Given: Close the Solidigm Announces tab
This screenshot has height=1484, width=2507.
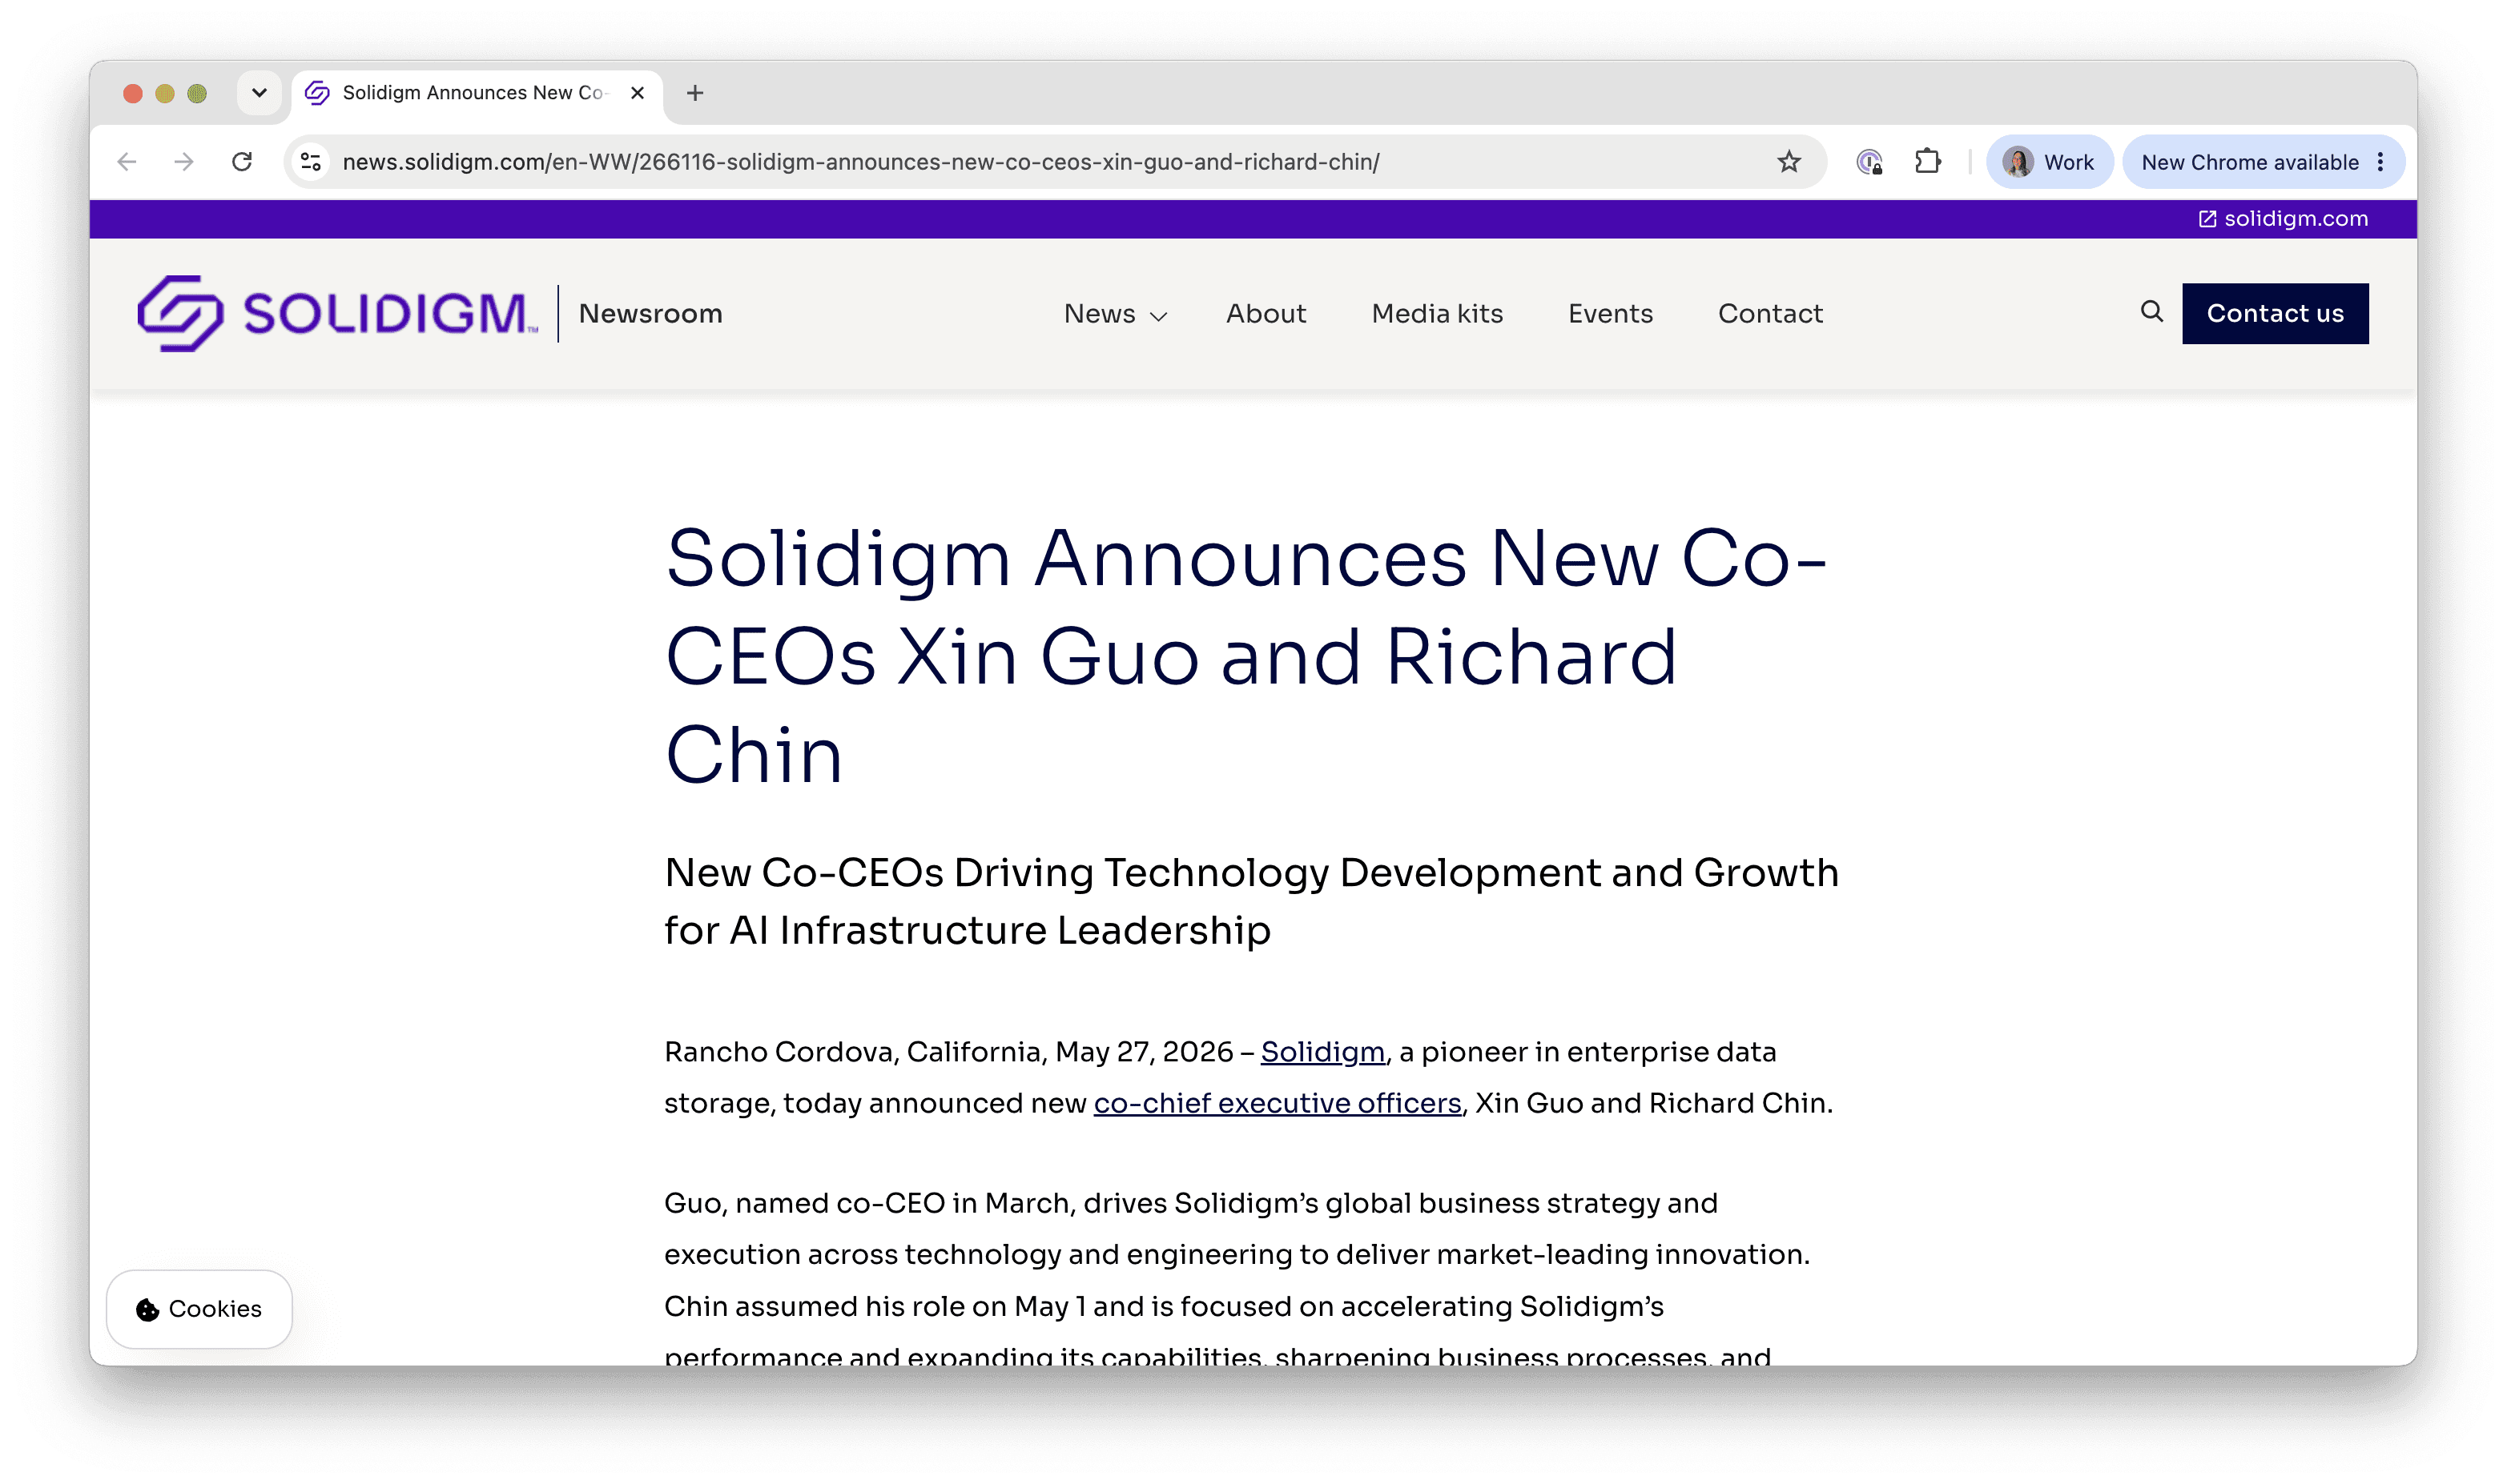Looking at the screenshot, I should [x=638, y=93].
